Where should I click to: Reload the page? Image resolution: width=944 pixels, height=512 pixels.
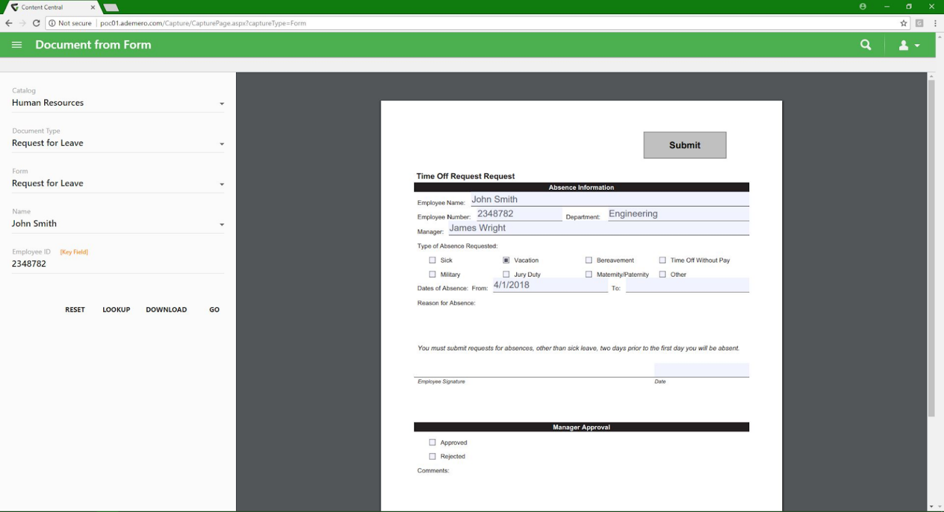tap(35, 23)
